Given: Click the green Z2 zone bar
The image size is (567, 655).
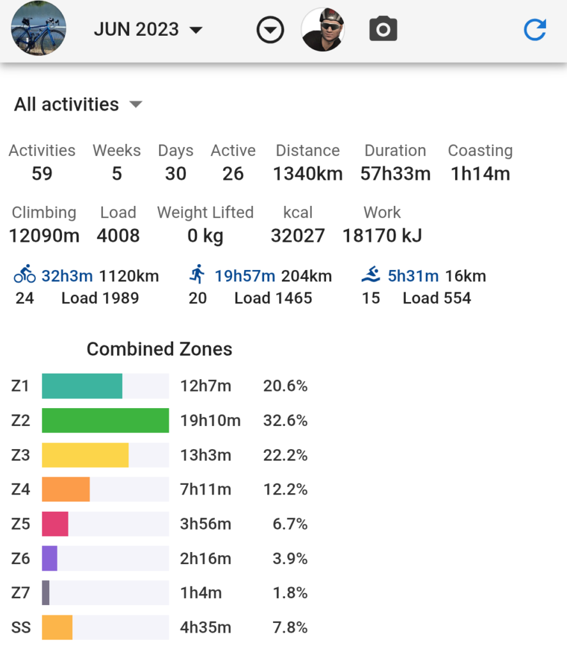Looking at the screenshot, I should [105, 421].
